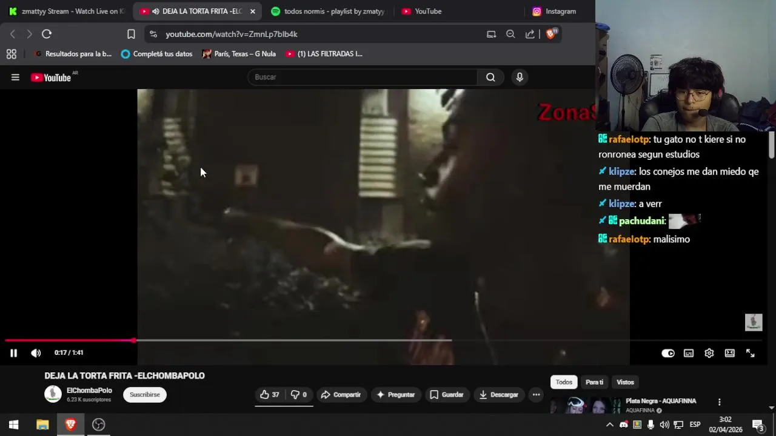Open taskbar clock showing 3:02

coord(726,424)
